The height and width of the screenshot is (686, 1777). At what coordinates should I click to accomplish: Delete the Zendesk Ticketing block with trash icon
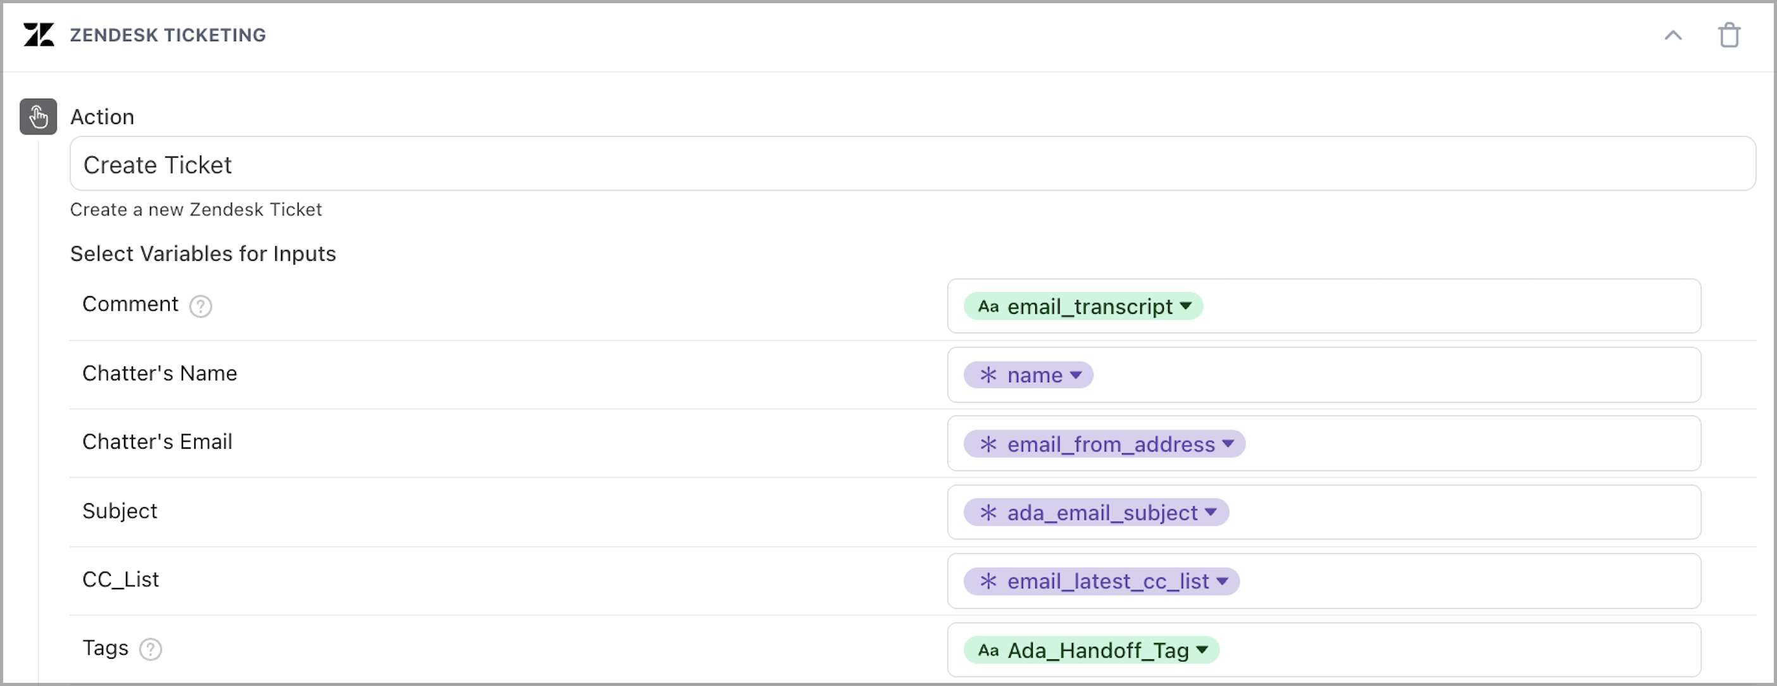(1729, 35)
